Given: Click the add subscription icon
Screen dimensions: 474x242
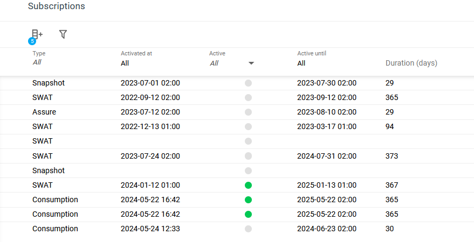Looking at the screenshot, I should click(37, 34).
